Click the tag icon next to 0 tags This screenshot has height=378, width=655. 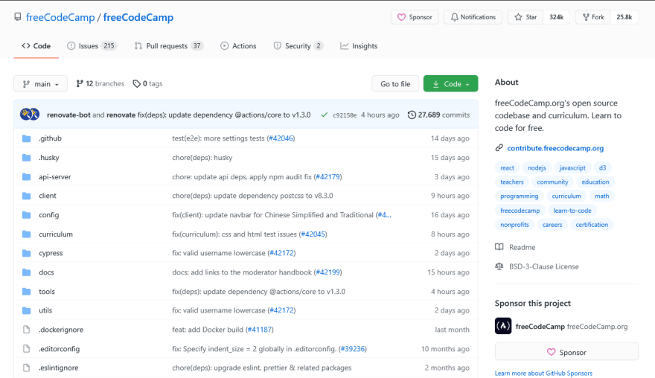point(137,84)
